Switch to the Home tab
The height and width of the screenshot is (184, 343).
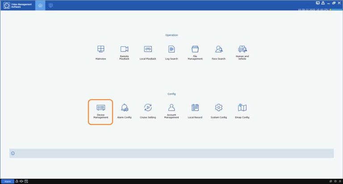pos(40,5)
